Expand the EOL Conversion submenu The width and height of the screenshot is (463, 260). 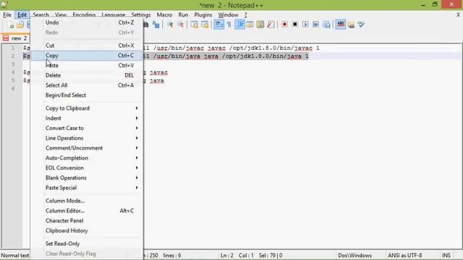[87, 168]
